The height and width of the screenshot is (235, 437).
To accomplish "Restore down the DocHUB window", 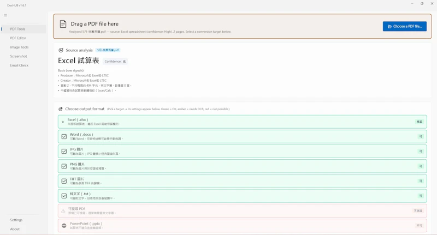I will pyautogui.click(x=422, y=3).
